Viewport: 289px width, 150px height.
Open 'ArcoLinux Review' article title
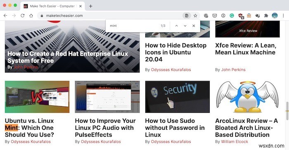(246, 128)
